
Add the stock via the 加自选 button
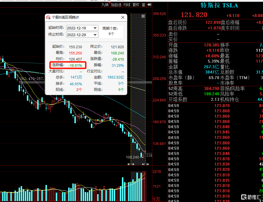(x=116, y=5)
